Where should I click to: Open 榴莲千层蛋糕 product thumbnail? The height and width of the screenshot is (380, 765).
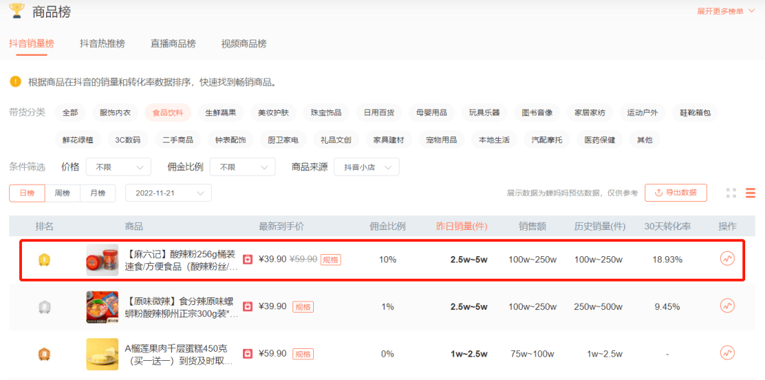103,354
